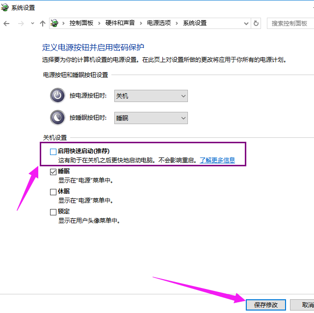
Task: Enable the 启用快速启动(推荐) checkbox
Action: [53, 152]
